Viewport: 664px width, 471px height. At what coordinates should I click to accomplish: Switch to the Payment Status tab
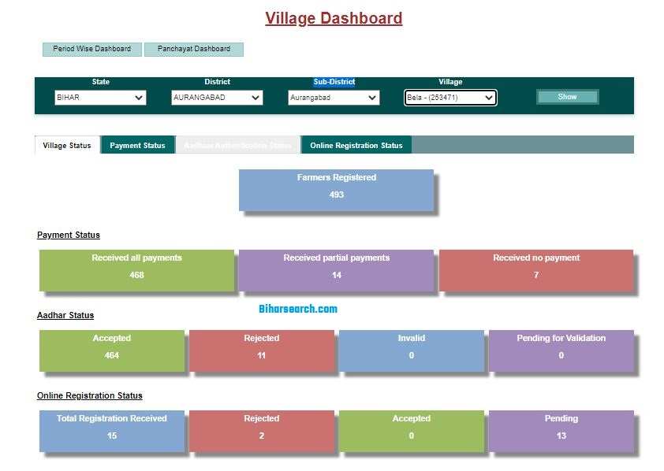click(x=137, y=145)
